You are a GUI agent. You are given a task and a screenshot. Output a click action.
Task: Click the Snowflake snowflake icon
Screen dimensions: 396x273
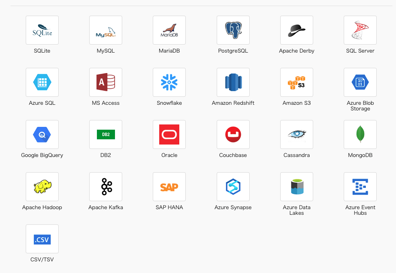click(x=169, y=82)
